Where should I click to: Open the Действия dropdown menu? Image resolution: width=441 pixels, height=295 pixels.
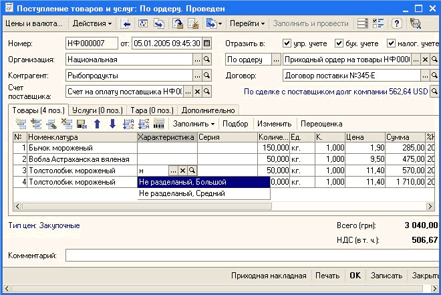pyautogui.click(x=92, y=23)
